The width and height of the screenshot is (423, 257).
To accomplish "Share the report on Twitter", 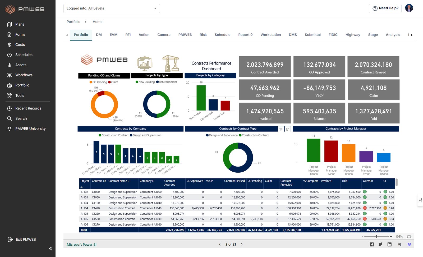I will pos(380,244).
